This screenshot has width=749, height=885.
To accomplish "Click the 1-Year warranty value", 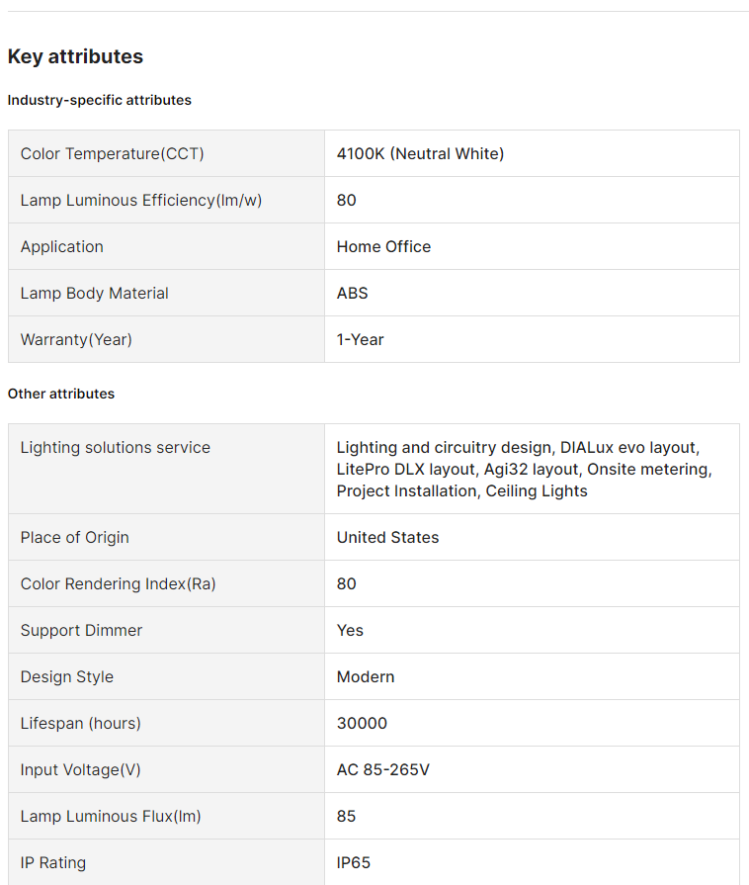I will 360,339.
